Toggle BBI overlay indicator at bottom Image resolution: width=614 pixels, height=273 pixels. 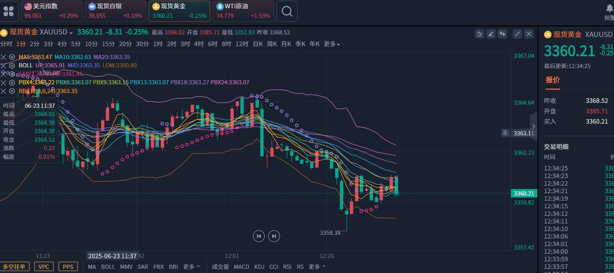[174, 267]
